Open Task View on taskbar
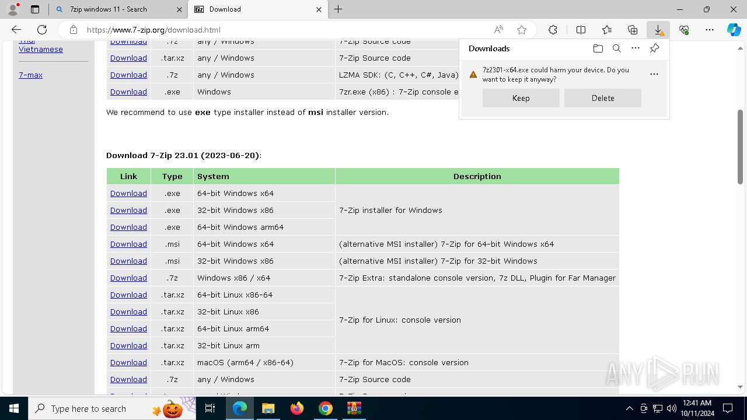 [x=210, y=408]
